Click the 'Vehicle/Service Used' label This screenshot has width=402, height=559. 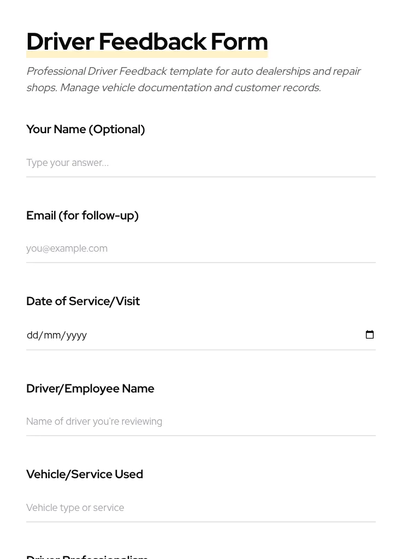[x=85, y=474]
